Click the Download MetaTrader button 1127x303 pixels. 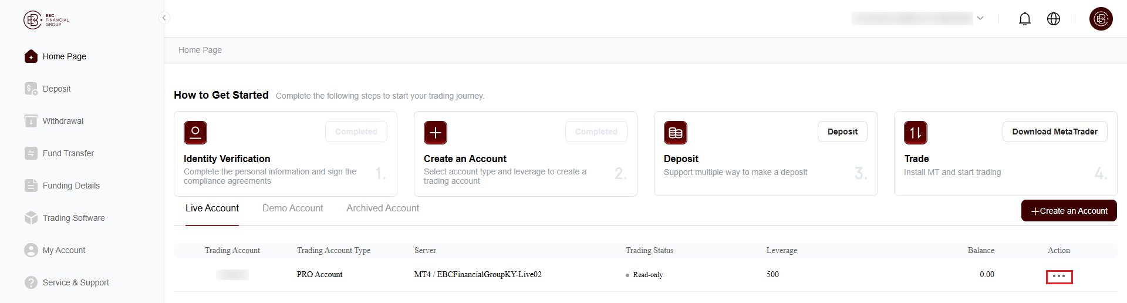click(x=1055, y=132)
